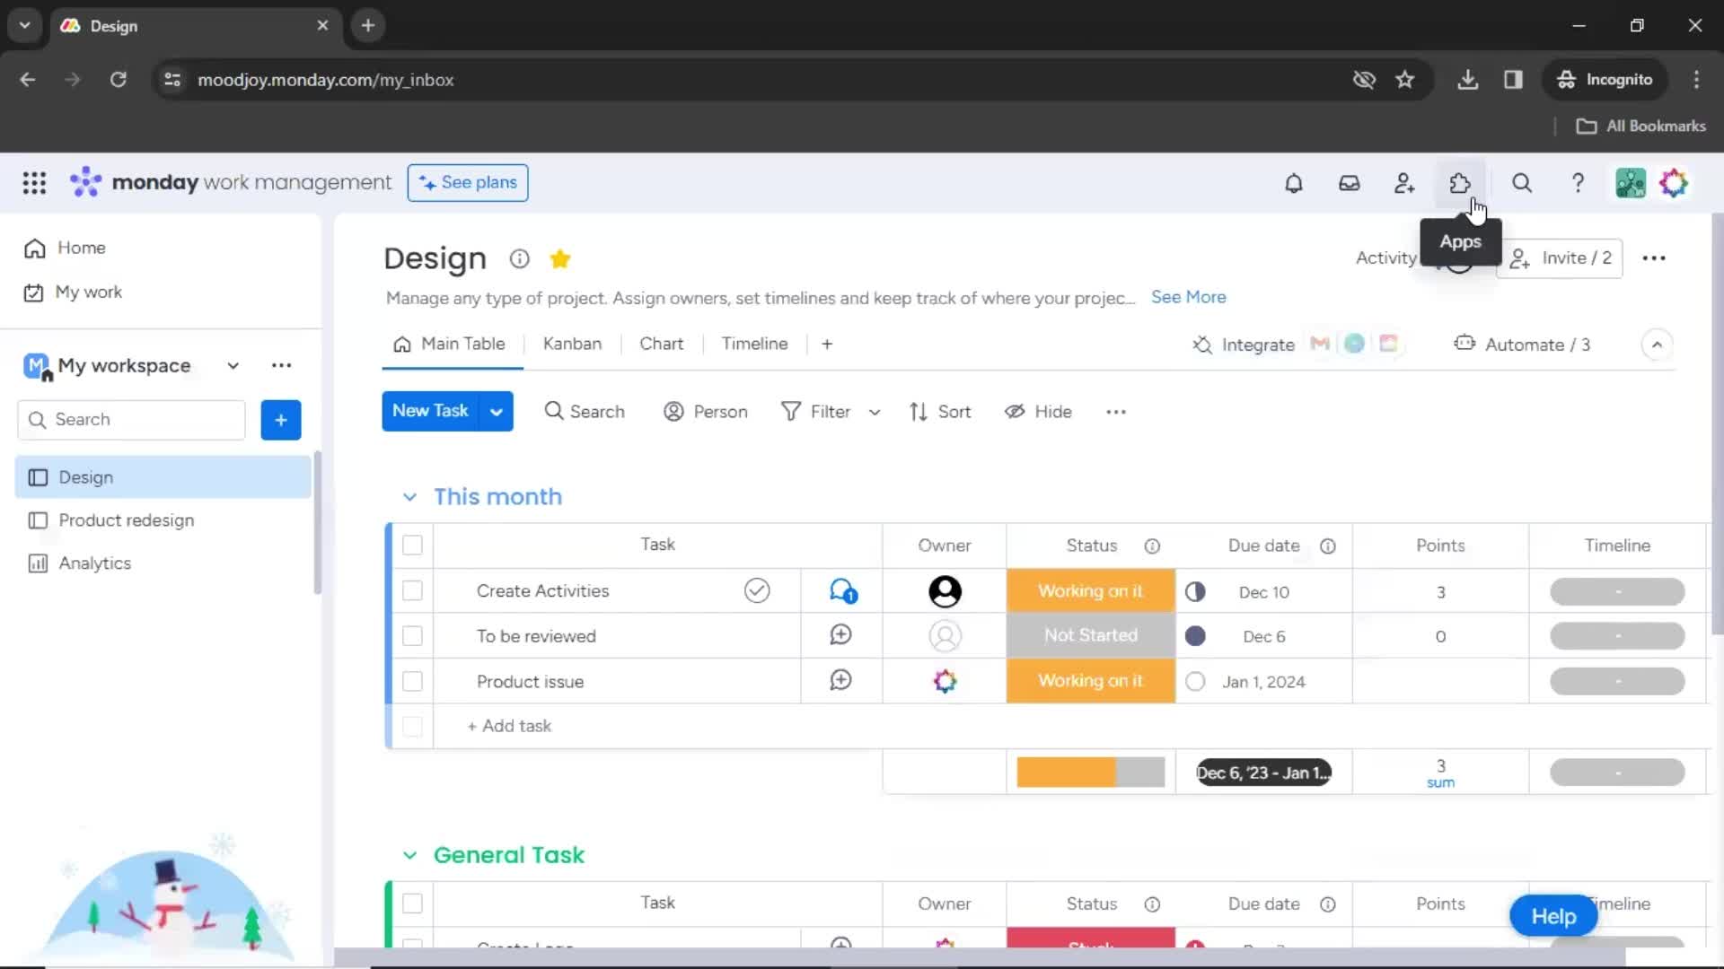Expand the New Task dropdown arrow

click(497, 411)
